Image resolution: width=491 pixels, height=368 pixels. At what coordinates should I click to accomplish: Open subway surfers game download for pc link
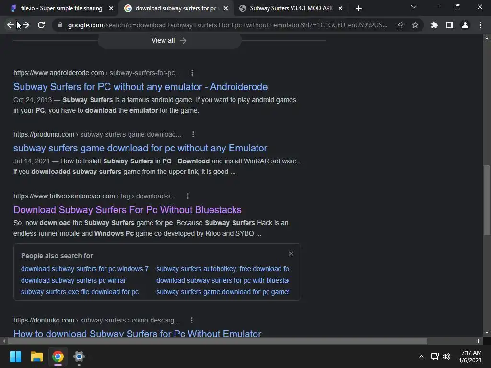[140, 148]
